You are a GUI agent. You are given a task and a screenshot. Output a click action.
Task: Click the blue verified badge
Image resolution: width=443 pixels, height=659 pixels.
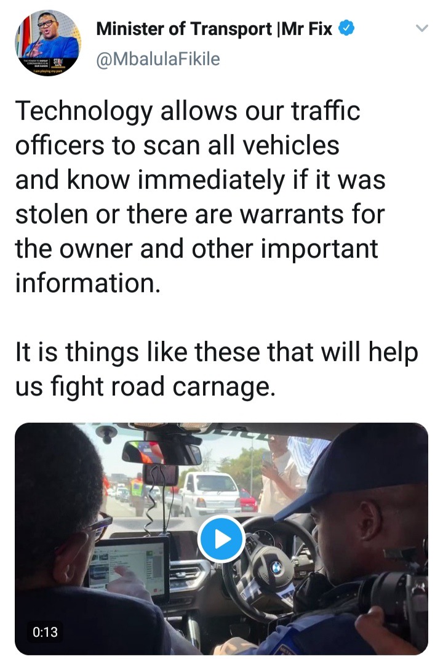click(346, 28)
